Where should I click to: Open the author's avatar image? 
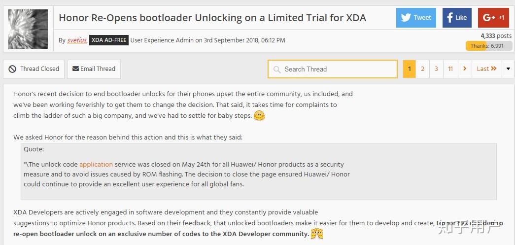(x=28, y=29)
